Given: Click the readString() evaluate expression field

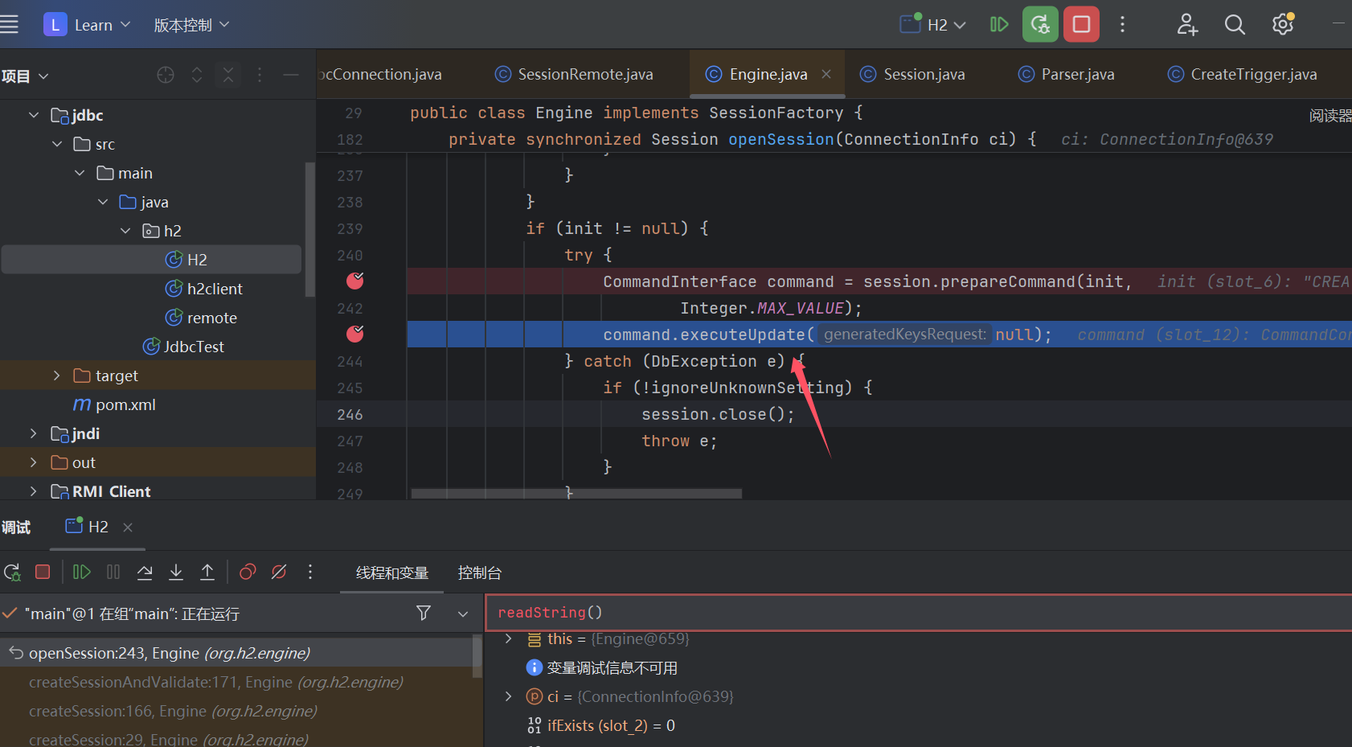Looking at the screenshot, I should coord(919,613).
